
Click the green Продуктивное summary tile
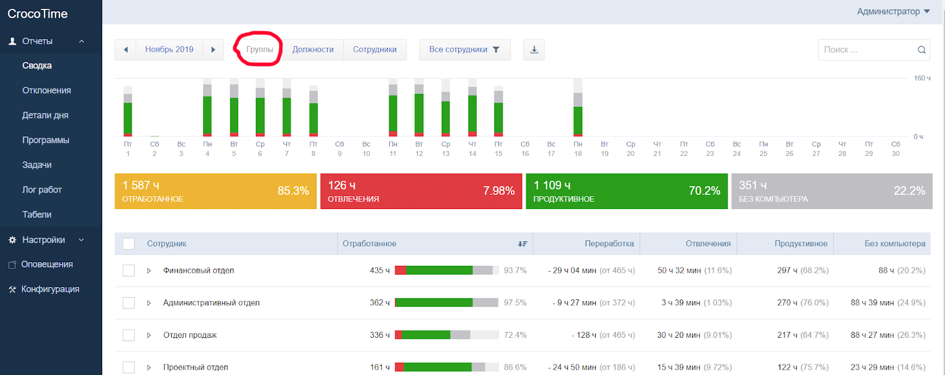(x=627, y=191)
